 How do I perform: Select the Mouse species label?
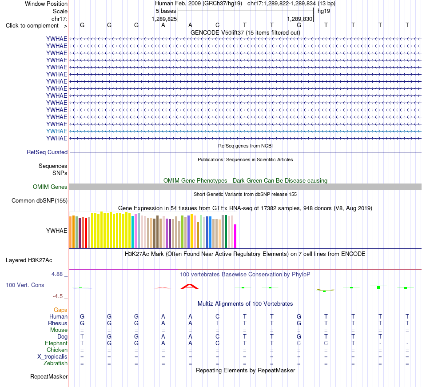point(59,330)
